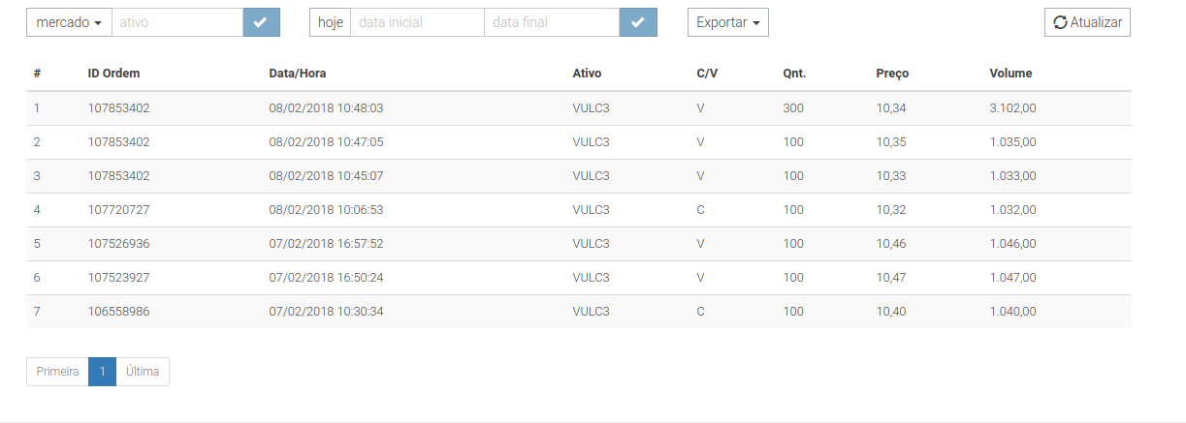
Task: Go to the Última page
Action: 143,372
